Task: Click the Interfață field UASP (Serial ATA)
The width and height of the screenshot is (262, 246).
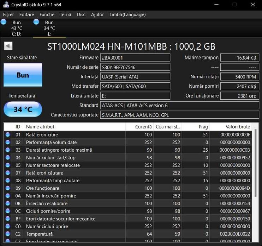Action: point(135,77)
